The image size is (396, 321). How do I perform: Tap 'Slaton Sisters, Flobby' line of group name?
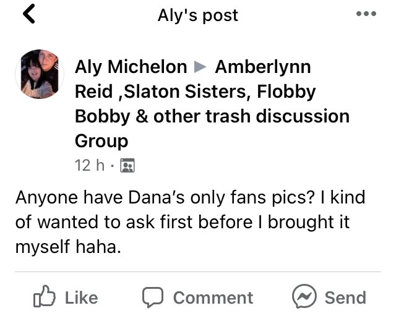pyautogui.click(x=196, y=92)
